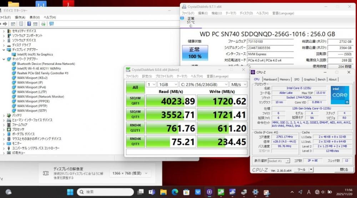Open File Explorer from the taskbar
Viewport: 357px width, 198px height.
pyautogui.click(x=163, y=192)
